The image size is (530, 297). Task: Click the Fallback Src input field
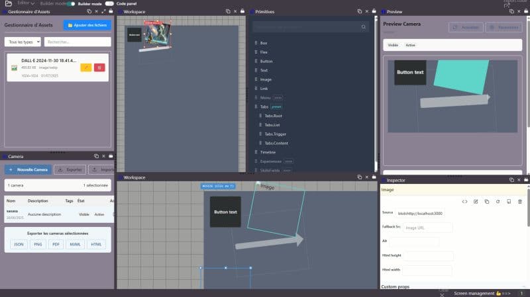point(427,227)
